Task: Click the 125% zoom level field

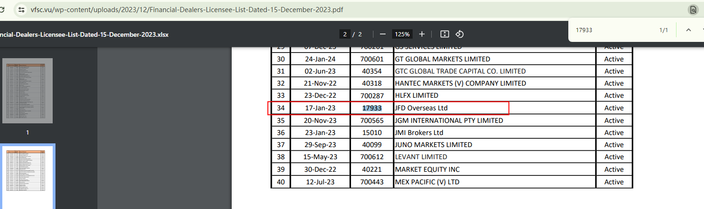Action: (x=402, y=34)
